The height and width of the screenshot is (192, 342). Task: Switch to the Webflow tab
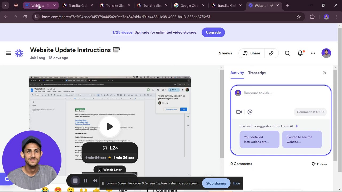(x=41, y=5)
